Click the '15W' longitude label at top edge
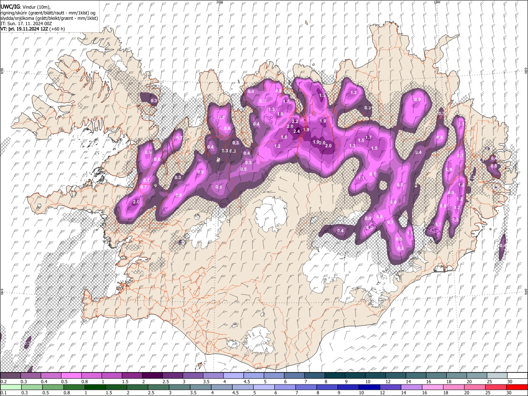Screen dimensions: 528x396 point(437,2)
